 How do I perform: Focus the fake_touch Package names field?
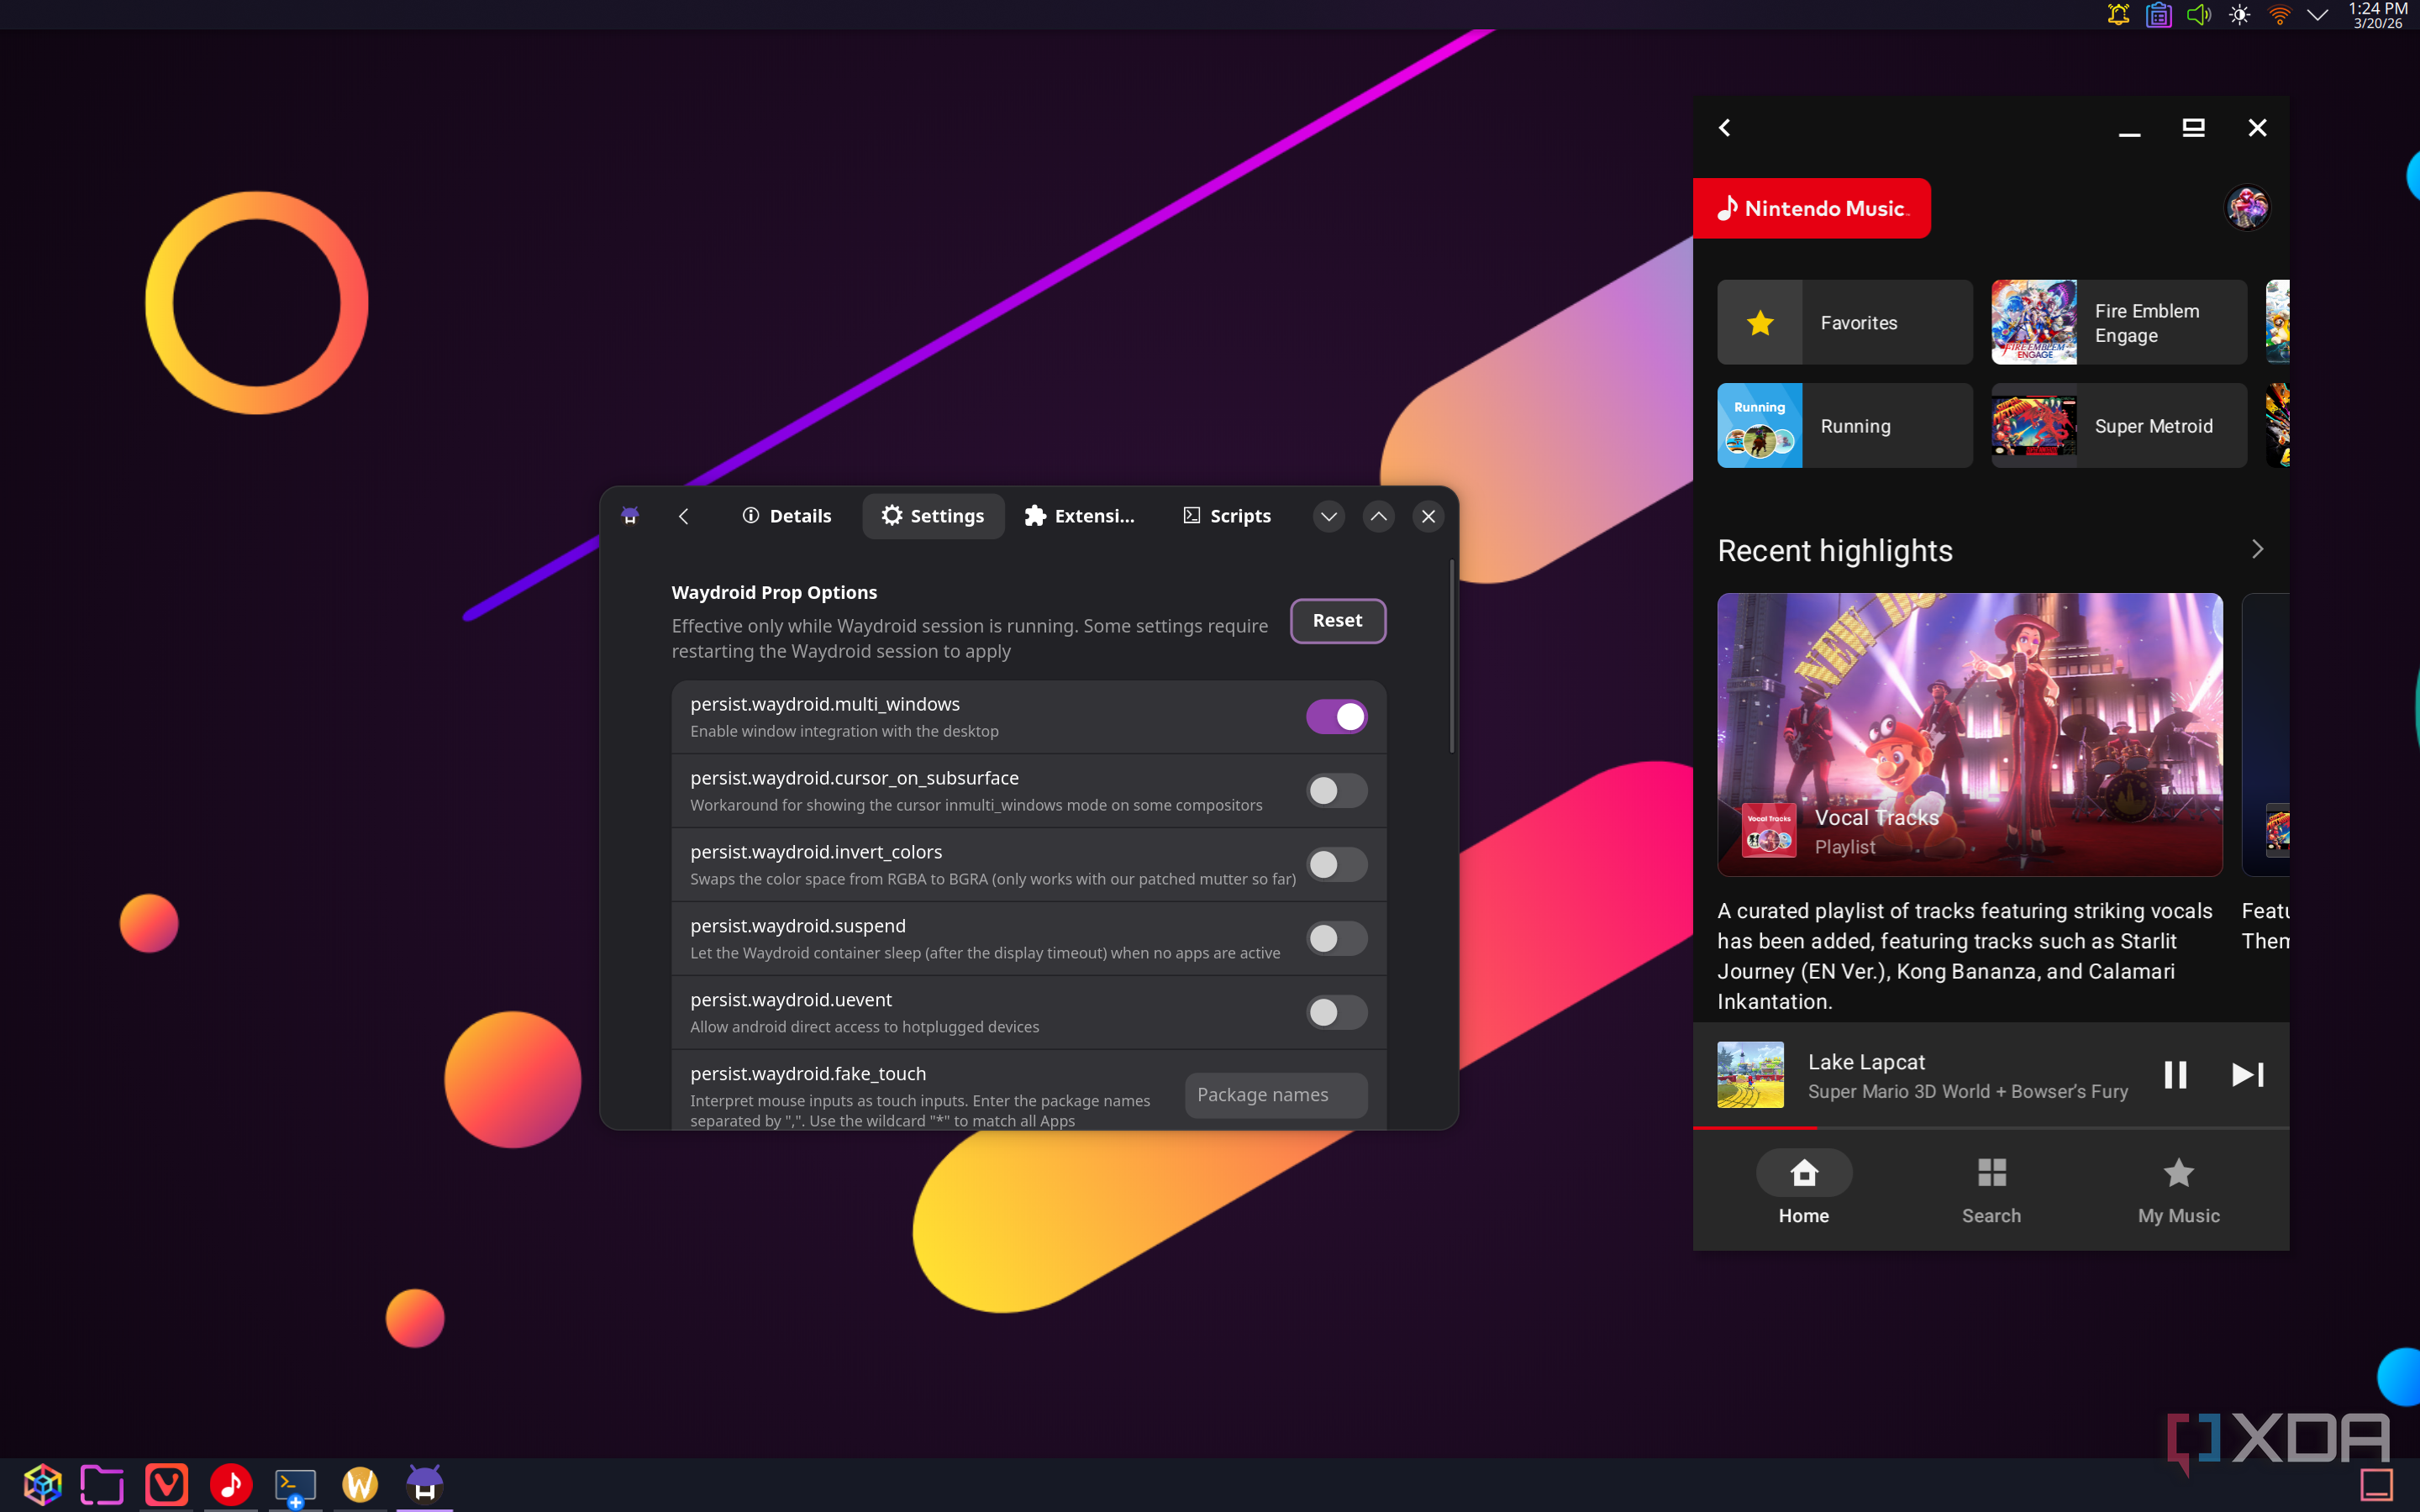pyautogui.click(x=1276, y=1095)
